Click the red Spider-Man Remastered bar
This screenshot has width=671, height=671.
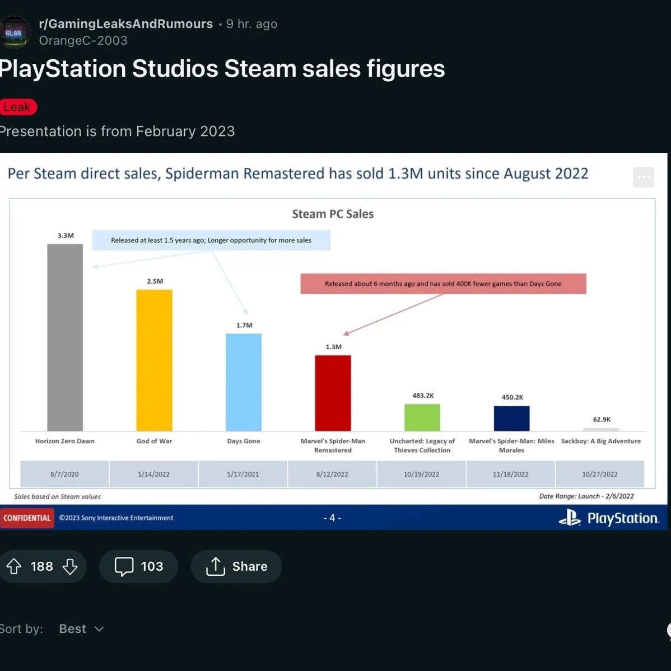[333, 393]
